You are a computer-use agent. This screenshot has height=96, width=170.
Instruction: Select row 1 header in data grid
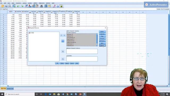point(3,15)
